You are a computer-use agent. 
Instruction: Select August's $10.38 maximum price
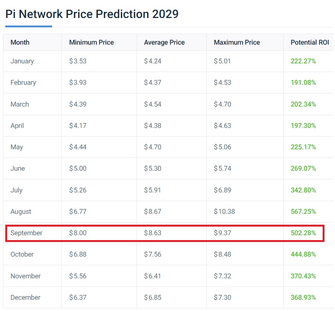click(x=224, y=212)
